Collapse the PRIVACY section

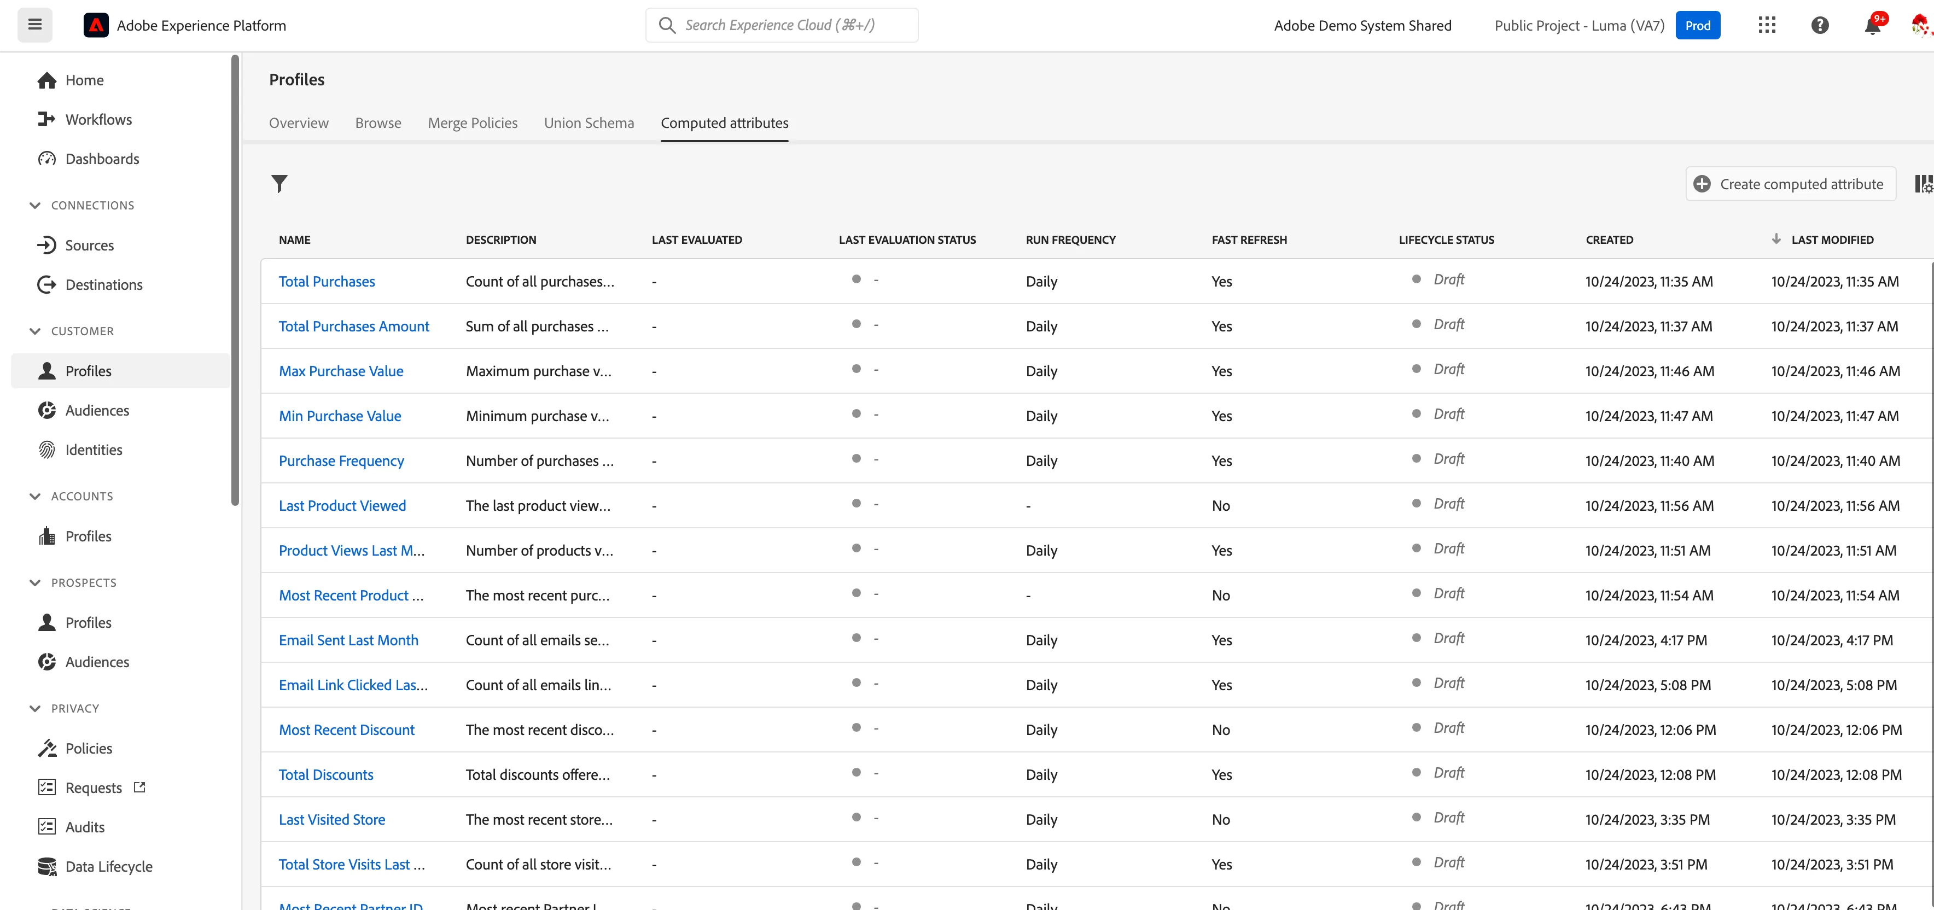tap(34, 709)
